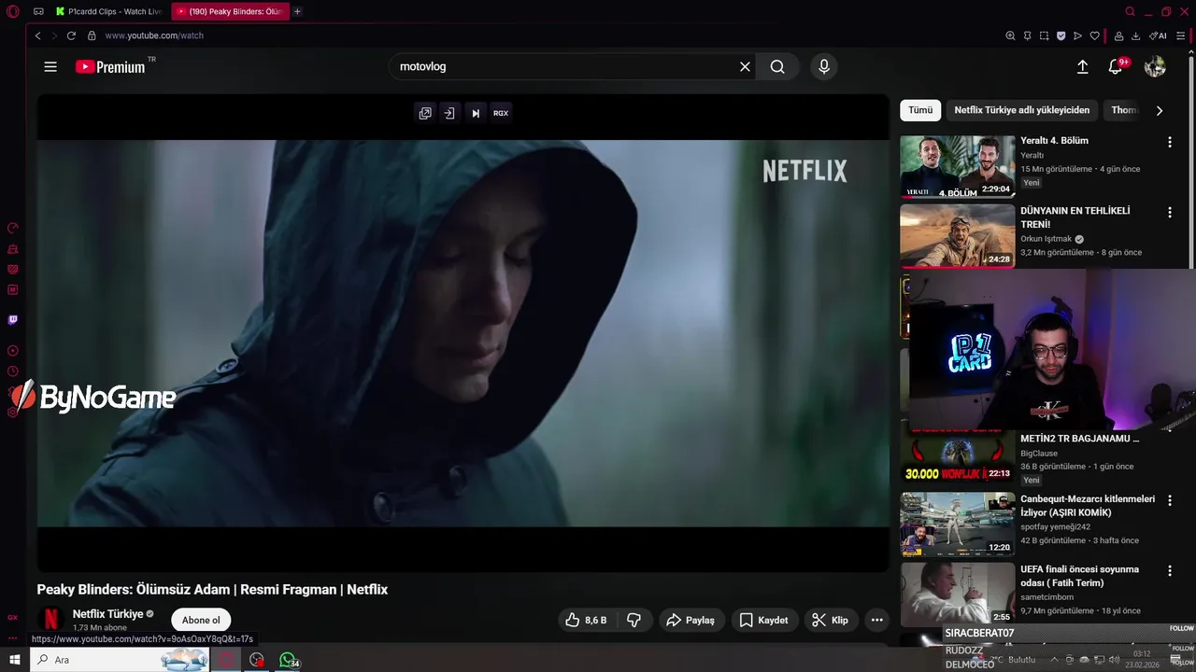Open the Netflix Türkiye channel name

[x=107, y=614]
